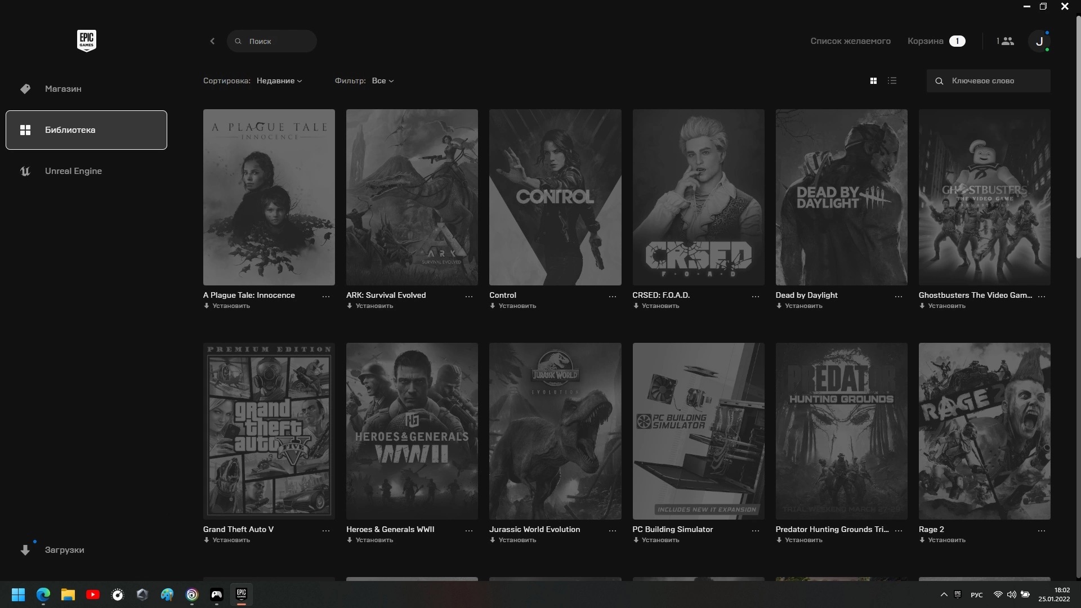Open Control game options menu (three dots)
The width and height of the screenshot is (1081, 608).
click(612, 296)
